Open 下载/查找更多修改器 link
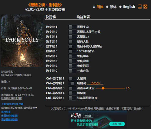The height and width of the screenshot is (129, 151). (12, 104)
